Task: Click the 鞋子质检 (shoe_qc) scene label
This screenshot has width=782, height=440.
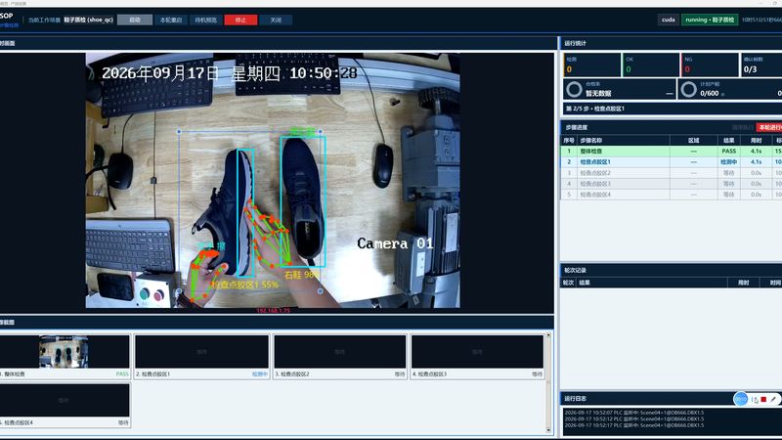Action: click(x=89, y=20)
